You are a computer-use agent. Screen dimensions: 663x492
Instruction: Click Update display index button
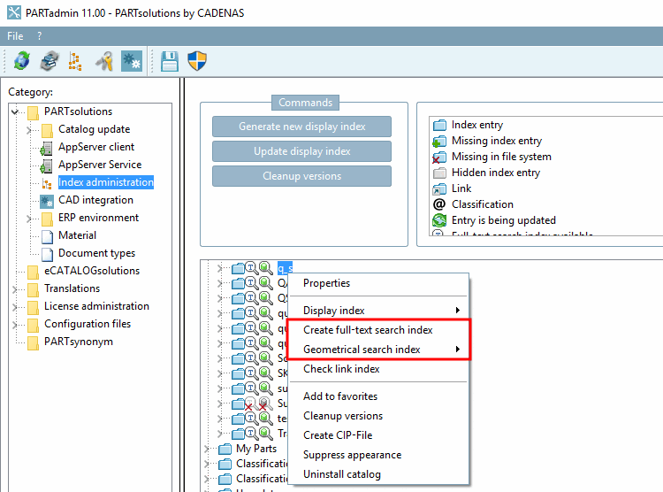pos(302,151)
